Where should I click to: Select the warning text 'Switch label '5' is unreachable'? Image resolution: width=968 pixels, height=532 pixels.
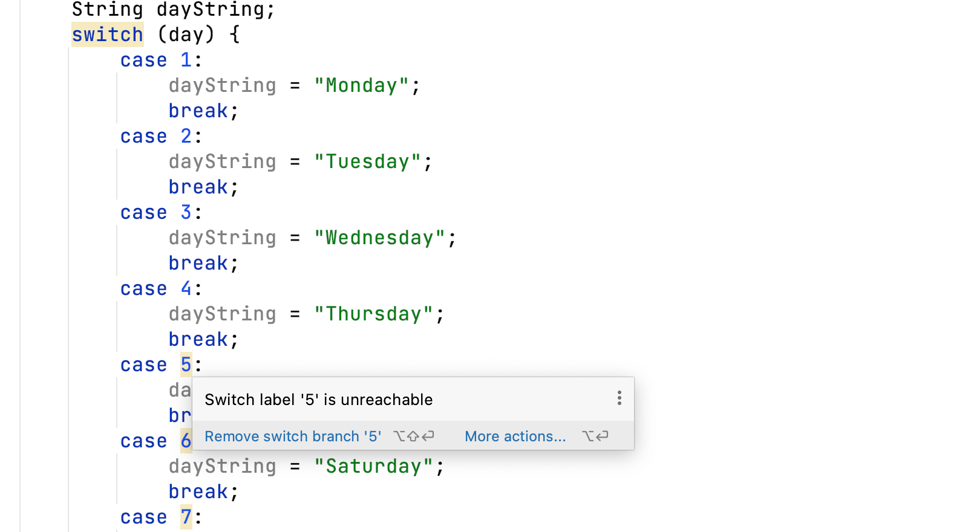click(x=318, y=399)
